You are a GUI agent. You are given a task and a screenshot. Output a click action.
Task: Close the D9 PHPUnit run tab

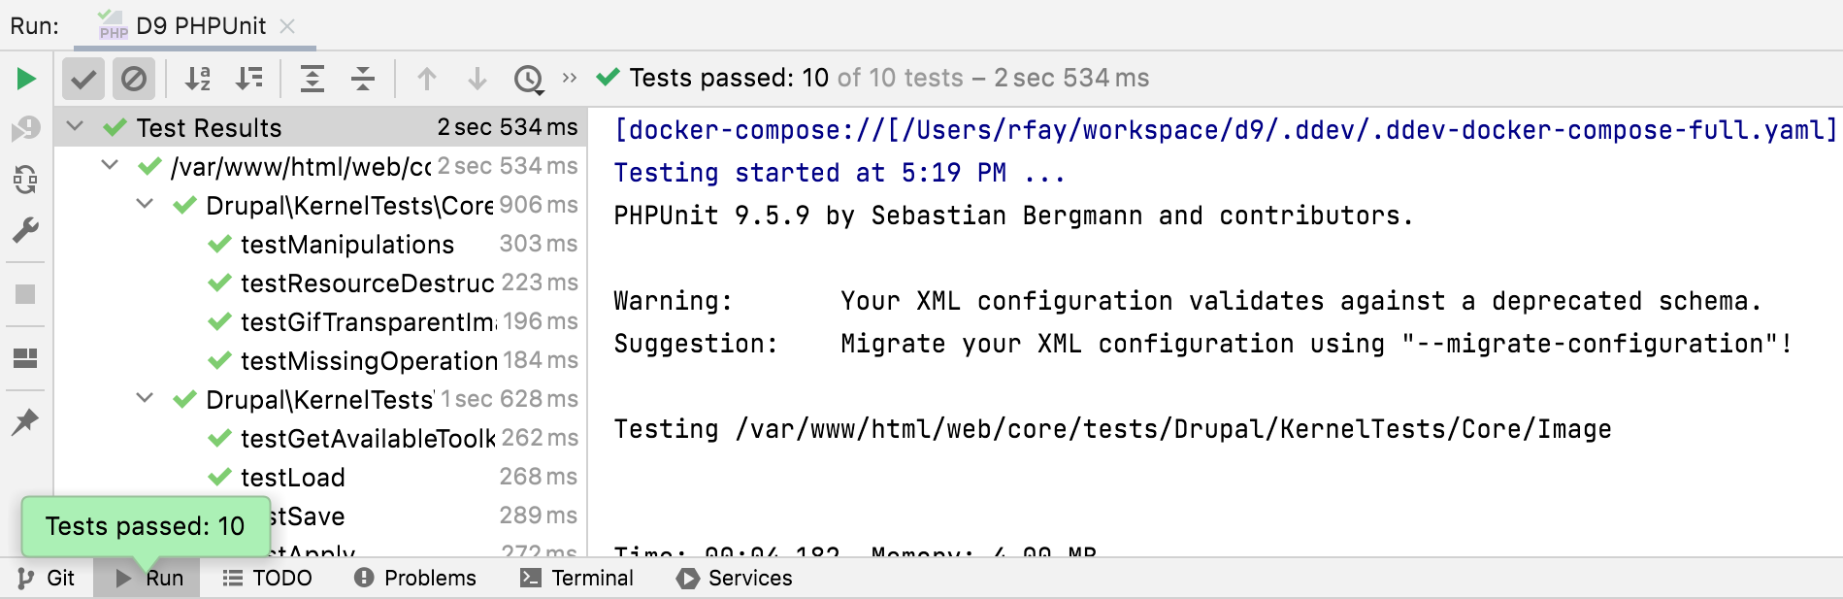click(x=287, y=26)
